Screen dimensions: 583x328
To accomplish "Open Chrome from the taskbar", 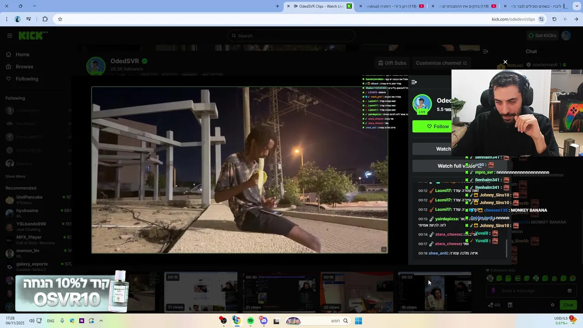I will (236, 321).
